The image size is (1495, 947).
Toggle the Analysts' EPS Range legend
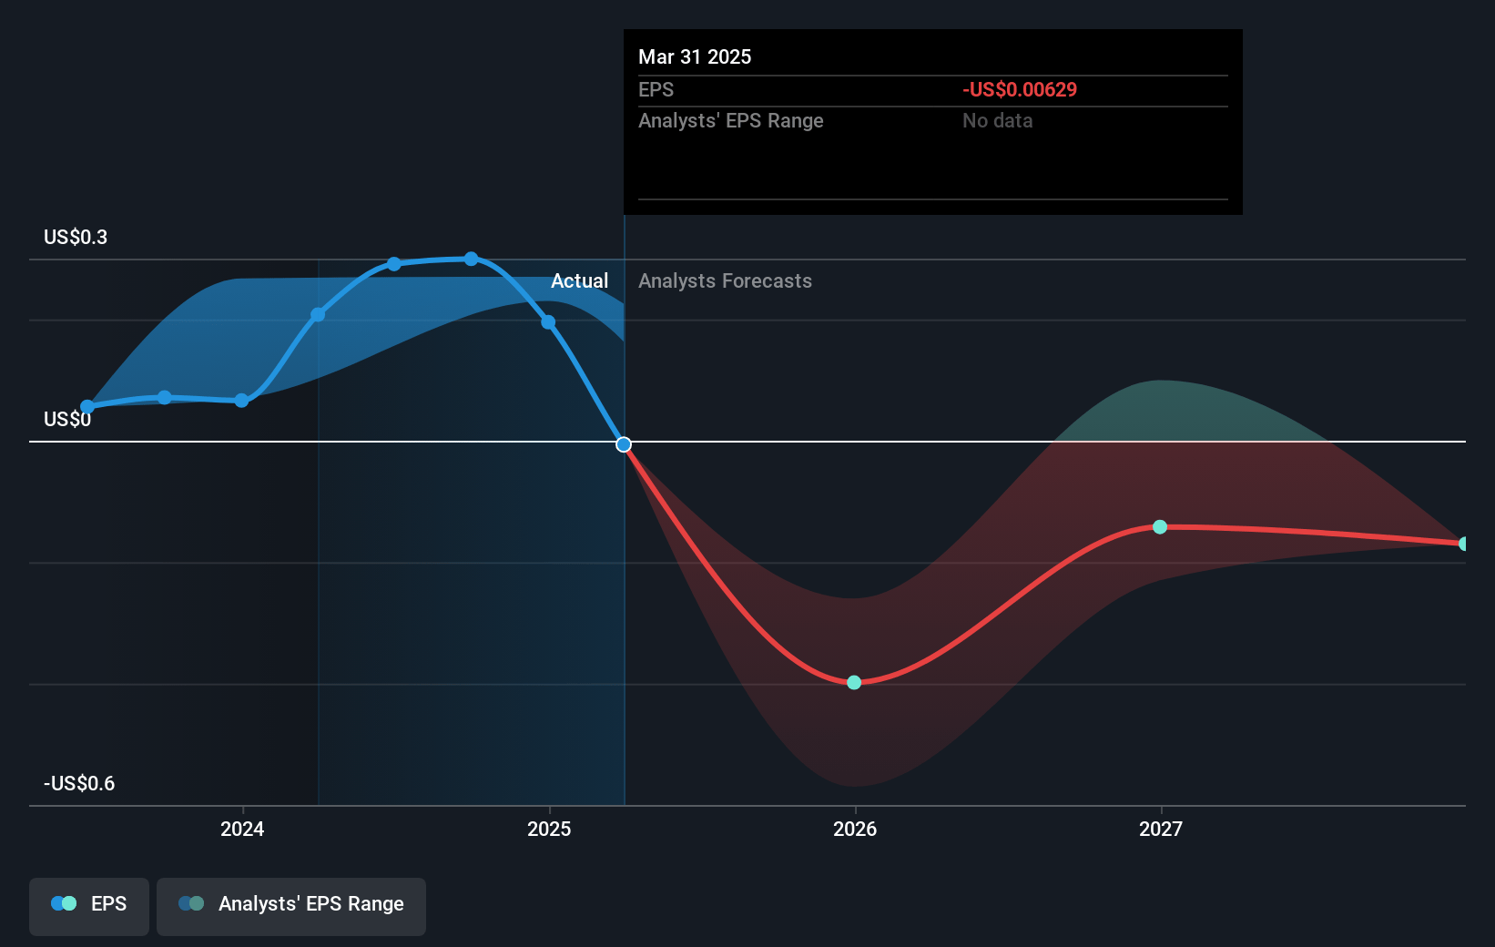[x=291, y=906]
